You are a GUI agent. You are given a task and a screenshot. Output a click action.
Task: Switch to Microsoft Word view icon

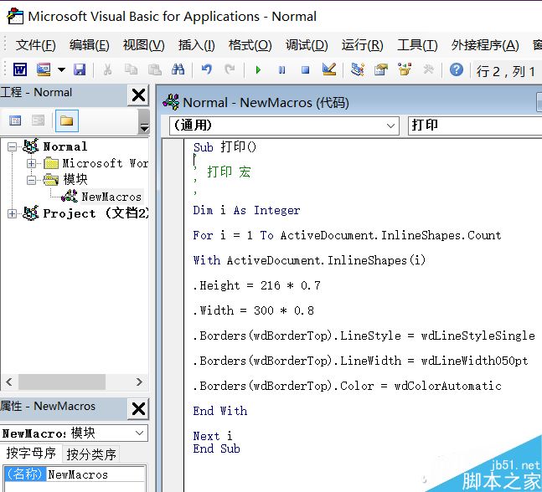click(x=20, y=69)
